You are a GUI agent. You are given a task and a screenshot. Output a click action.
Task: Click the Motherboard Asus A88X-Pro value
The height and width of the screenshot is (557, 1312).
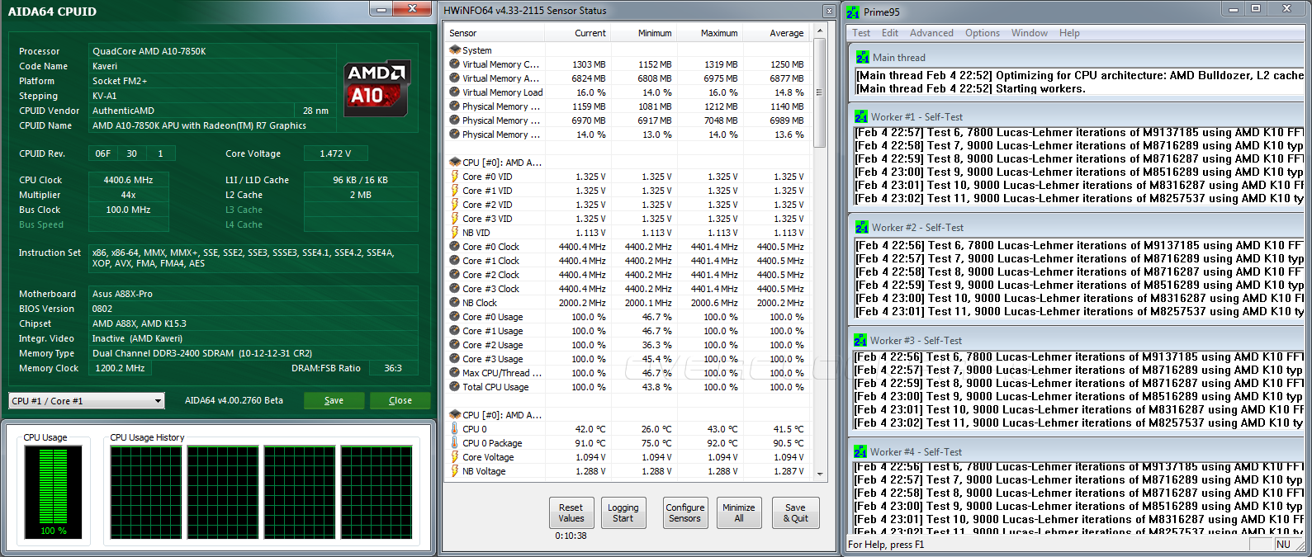pyautogui.click(x=253, y=294)
